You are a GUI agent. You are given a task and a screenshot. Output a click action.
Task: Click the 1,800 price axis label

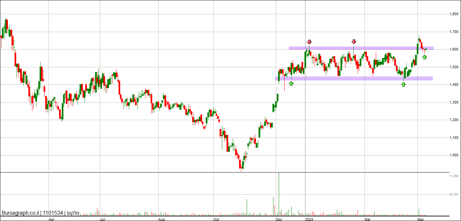[x=453, y=14]
